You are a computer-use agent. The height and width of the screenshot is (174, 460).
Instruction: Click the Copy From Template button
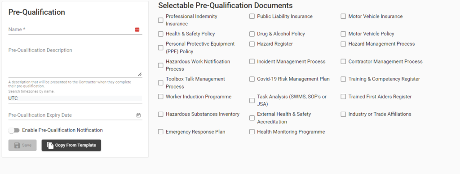click(71, 145)
